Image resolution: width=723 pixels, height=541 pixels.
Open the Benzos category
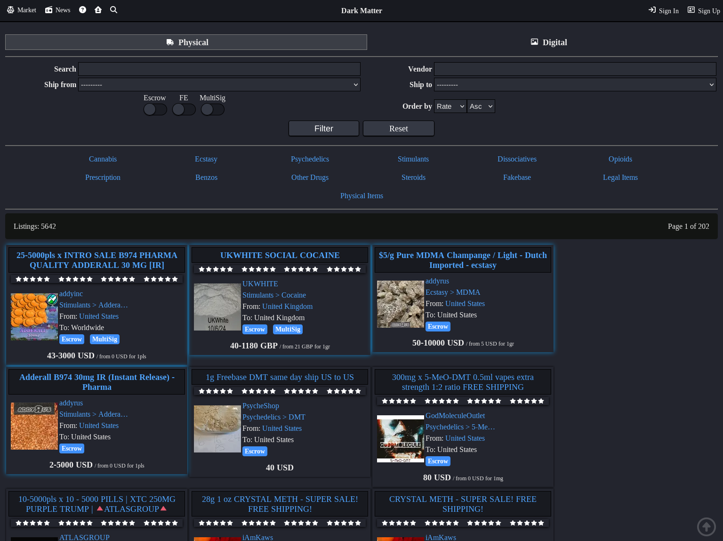point(206,178)
